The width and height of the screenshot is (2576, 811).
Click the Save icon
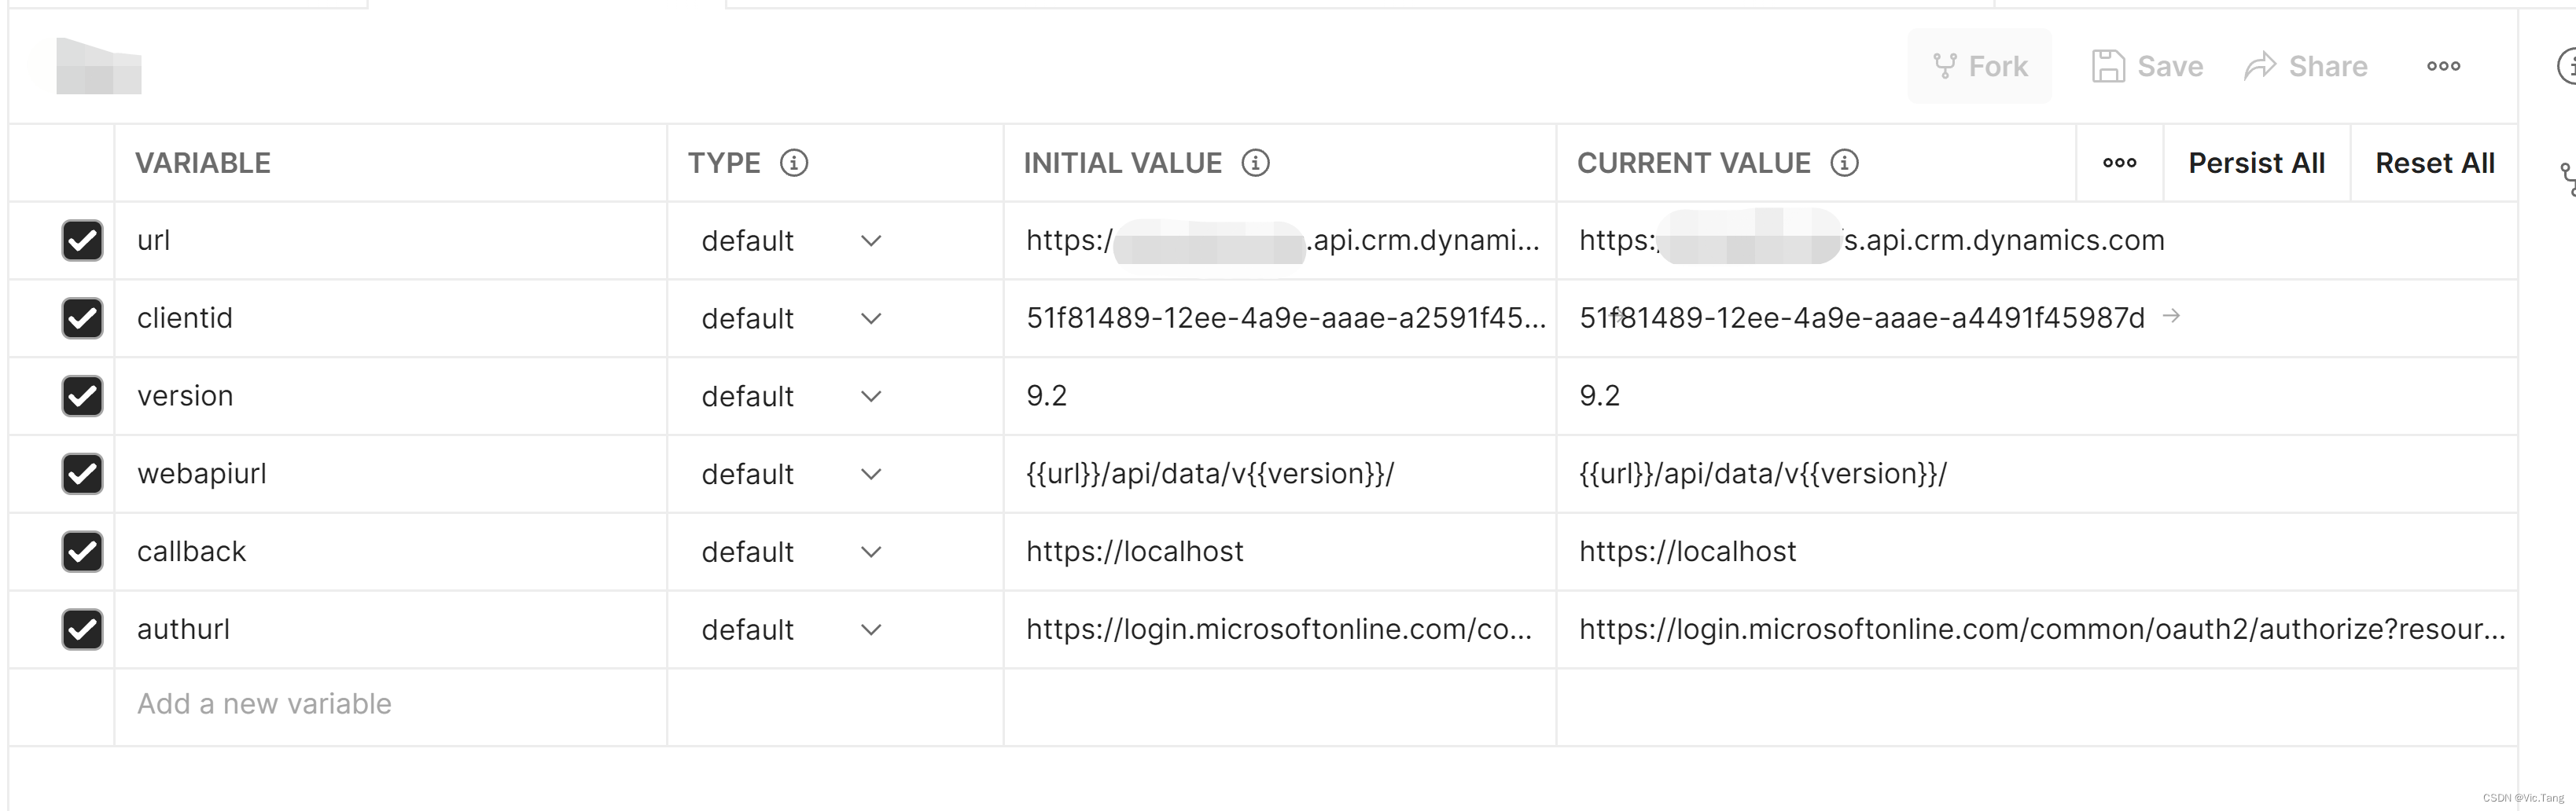(2146, 65)
